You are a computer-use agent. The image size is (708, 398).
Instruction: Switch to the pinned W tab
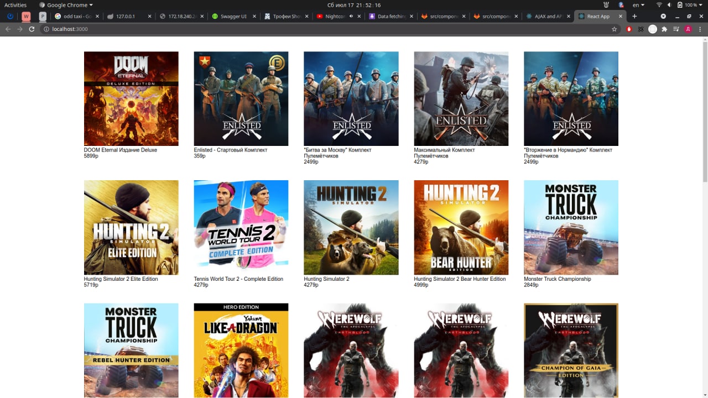point(26,16)
